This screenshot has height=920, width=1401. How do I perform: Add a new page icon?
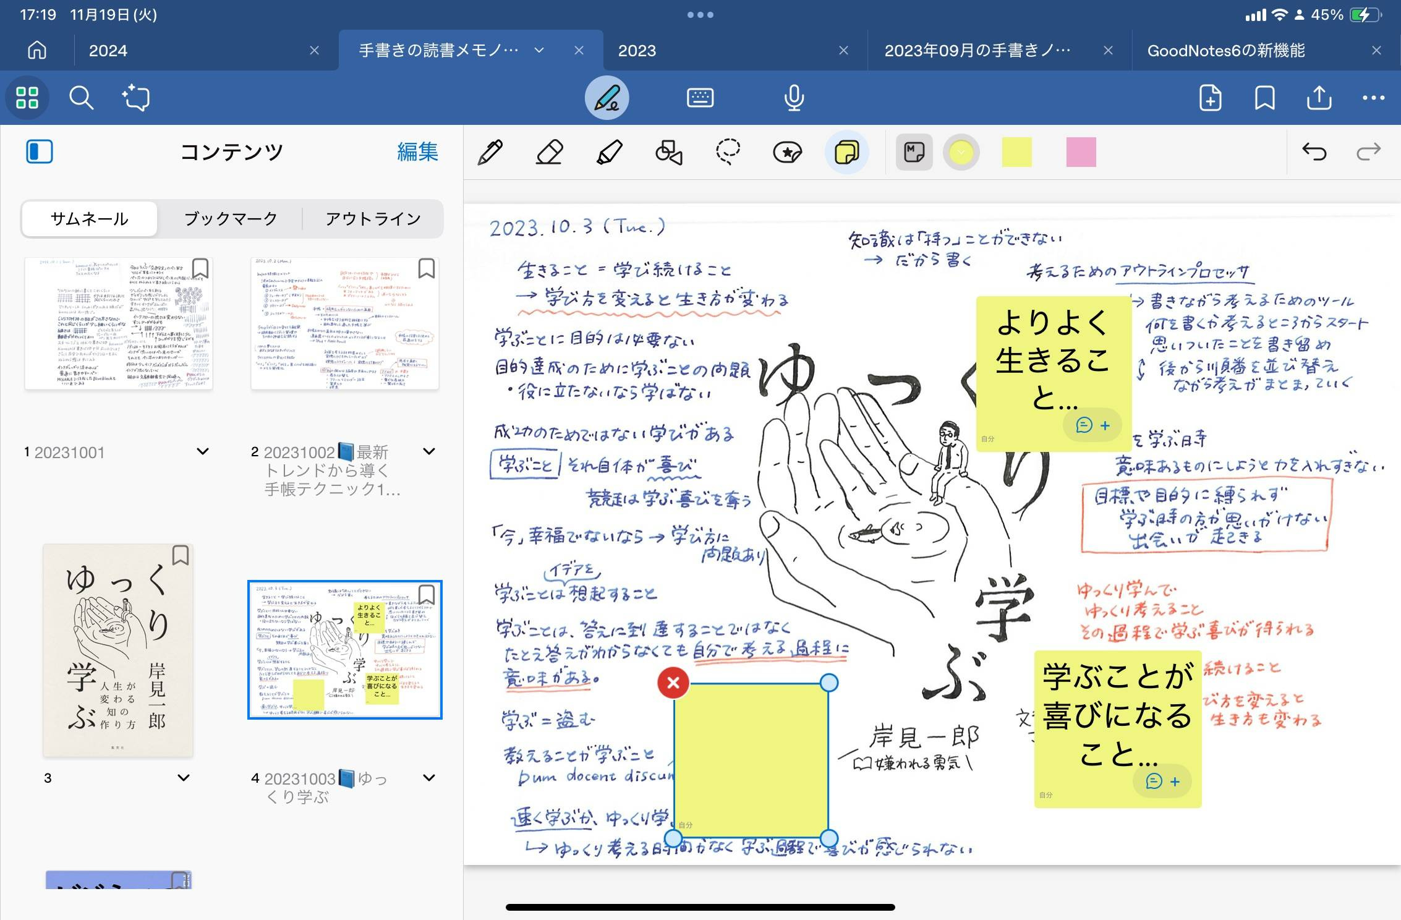point(1210,98)
